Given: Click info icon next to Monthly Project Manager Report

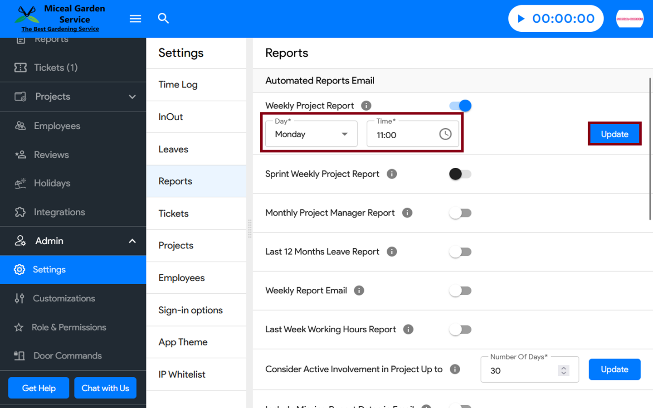Looking at the screenshot, I should (x=407, y=213).
